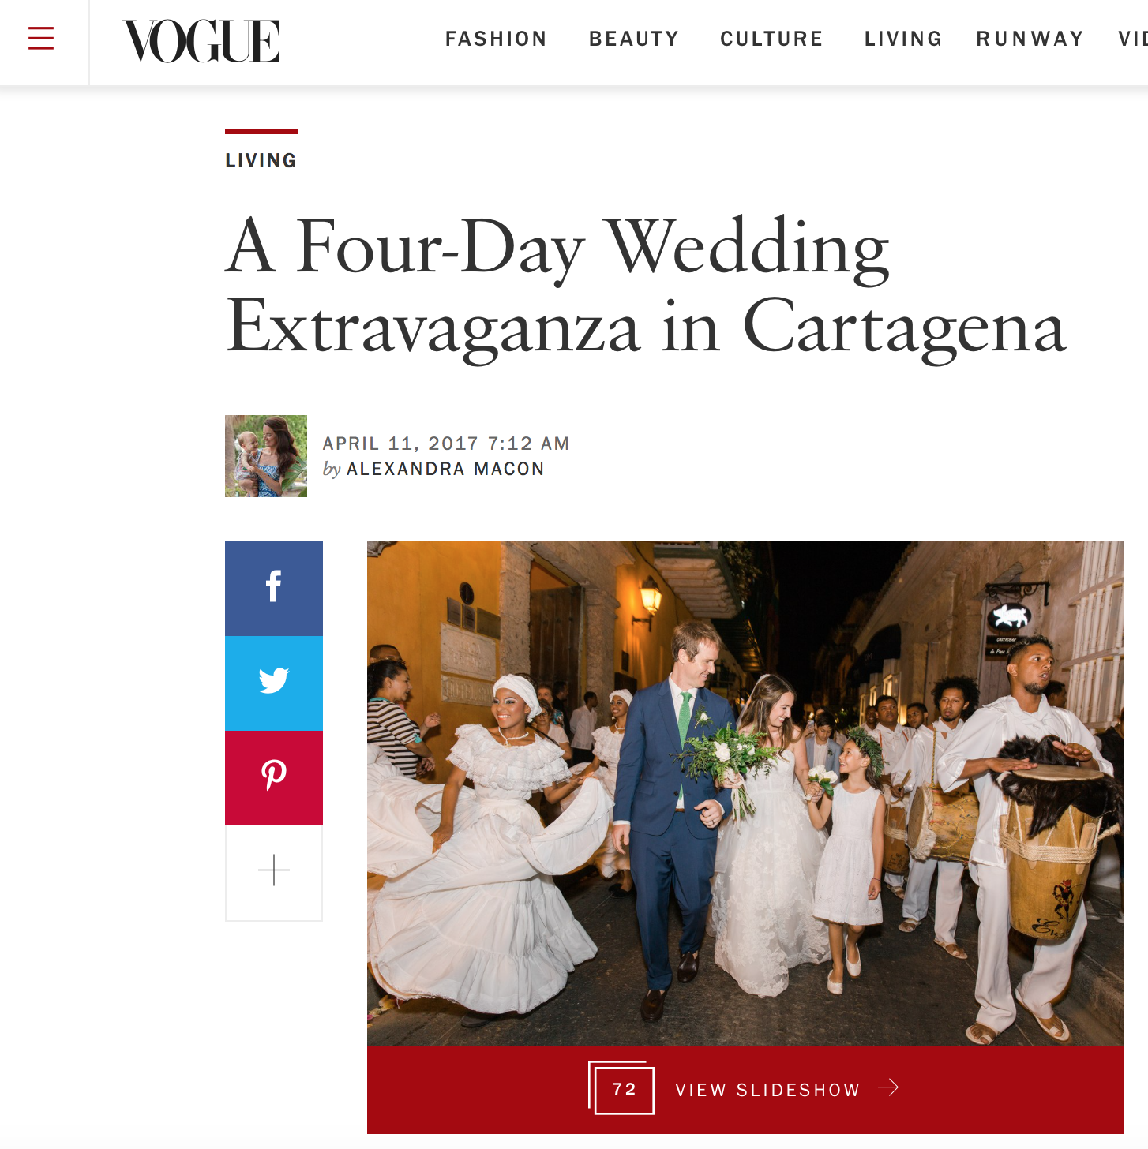Screen dimensions: 1148x1149
Task: Click the 72 slides count icon
Action: point(621,1088)
